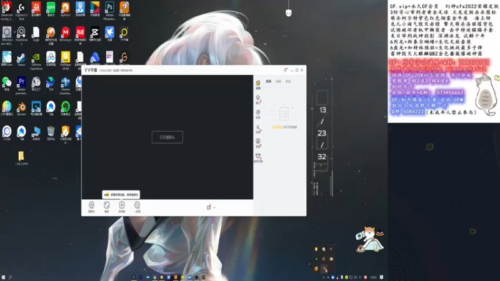Expand the arrow beside the YY record icon
This screenshot has width=500, height=281.
tap(214, 208)
